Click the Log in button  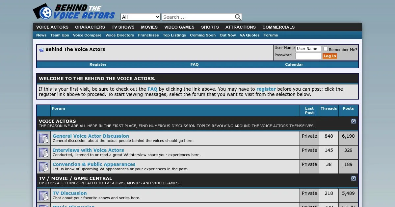329,56
